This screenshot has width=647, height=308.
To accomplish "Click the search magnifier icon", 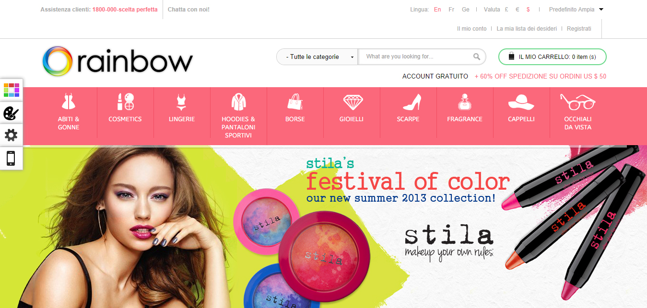I will 477,57.
